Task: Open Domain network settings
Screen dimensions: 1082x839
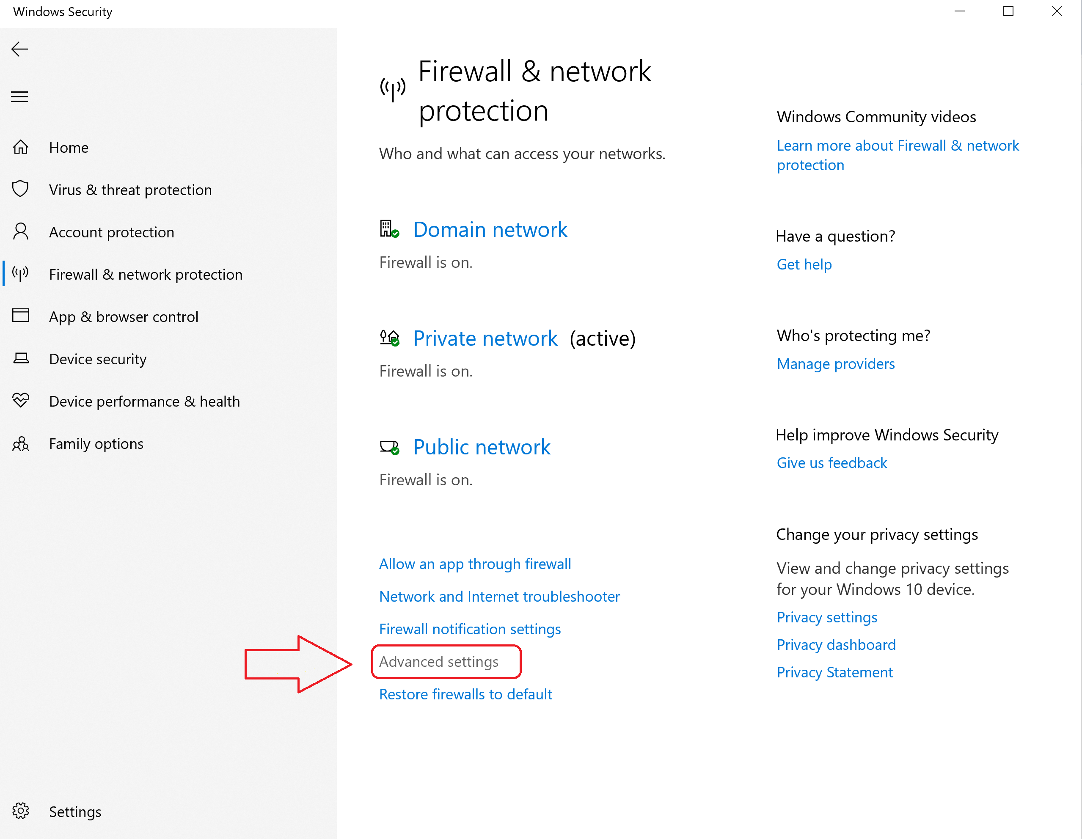Action: 490,230
